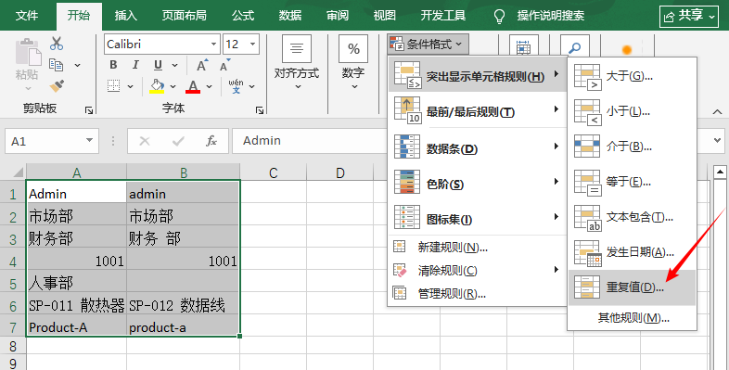The height and width of the screenshot is (370, 729).
Task: Open font color dropdown arrow
Action: [x=210, y=86]
